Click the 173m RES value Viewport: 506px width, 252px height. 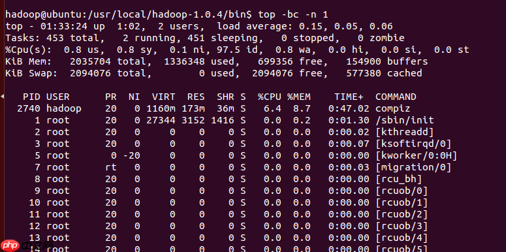193,108
